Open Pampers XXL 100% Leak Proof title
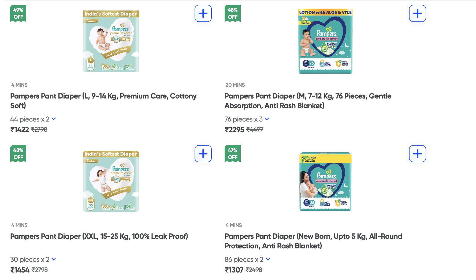 (99, 236)
